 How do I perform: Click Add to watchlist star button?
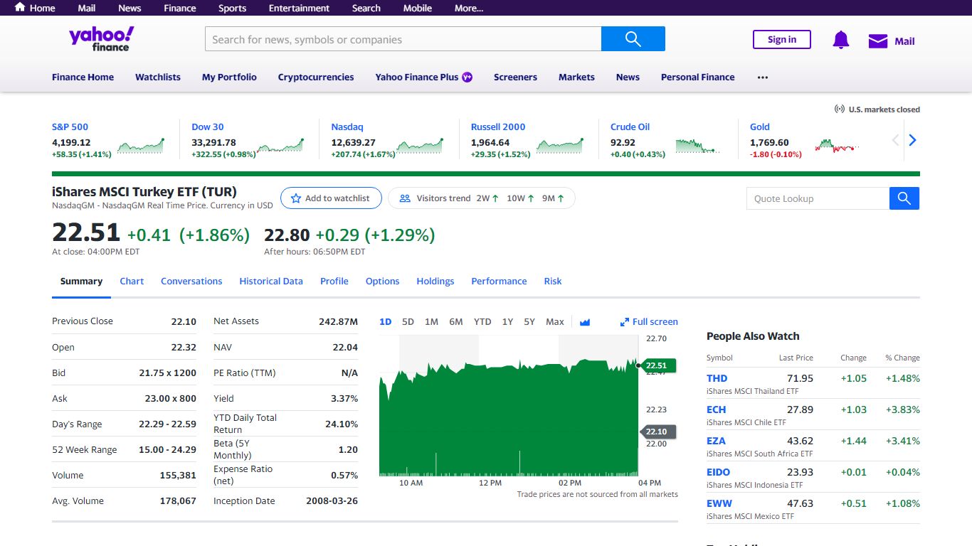[331, 198]
